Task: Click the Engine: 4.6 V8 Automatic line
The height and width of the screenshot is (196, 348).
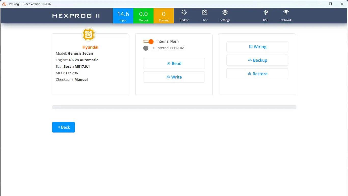Action: click(x=77, y=60)
